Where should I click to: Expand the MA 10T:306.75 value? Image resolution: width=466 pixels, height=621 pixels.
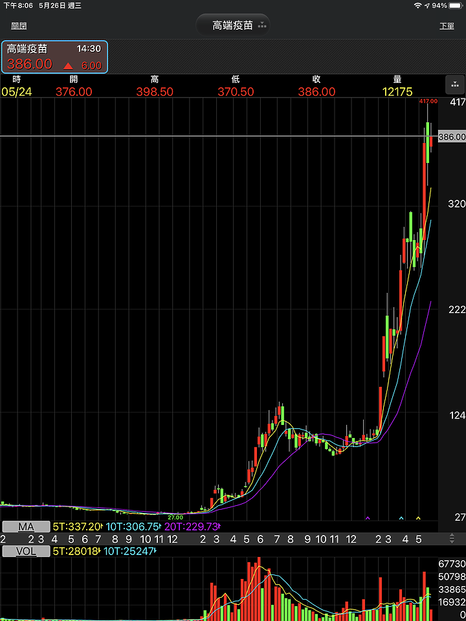134,527
